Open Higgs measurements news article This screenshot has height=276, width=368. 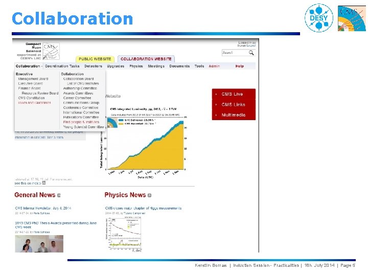click(x=143, y=208)
